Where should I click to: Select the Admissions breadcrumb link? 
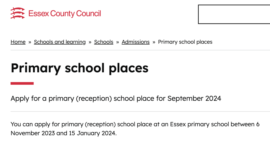[x=136, y=42]
